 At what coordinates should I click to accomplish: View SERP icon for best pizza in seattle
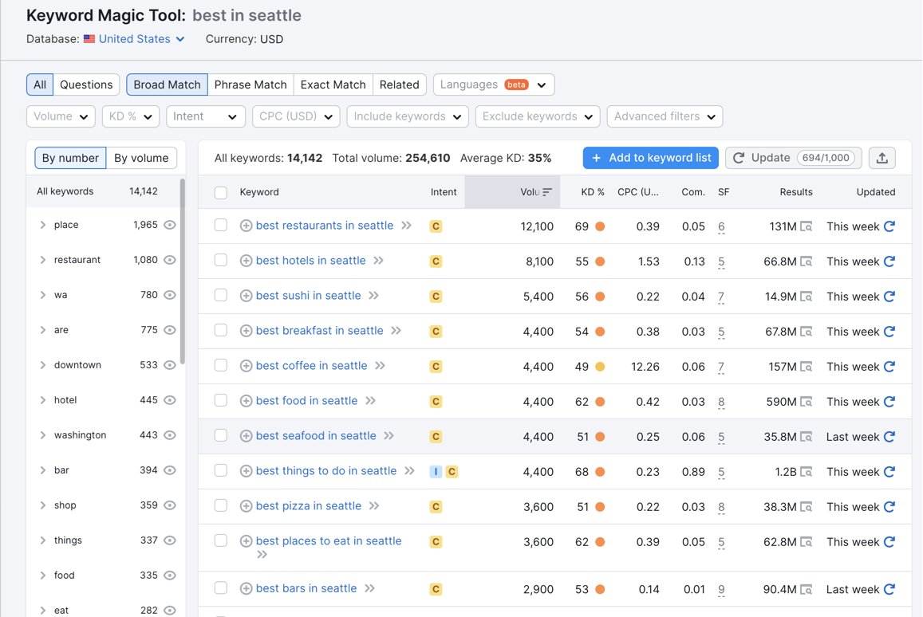click(807, 507)
